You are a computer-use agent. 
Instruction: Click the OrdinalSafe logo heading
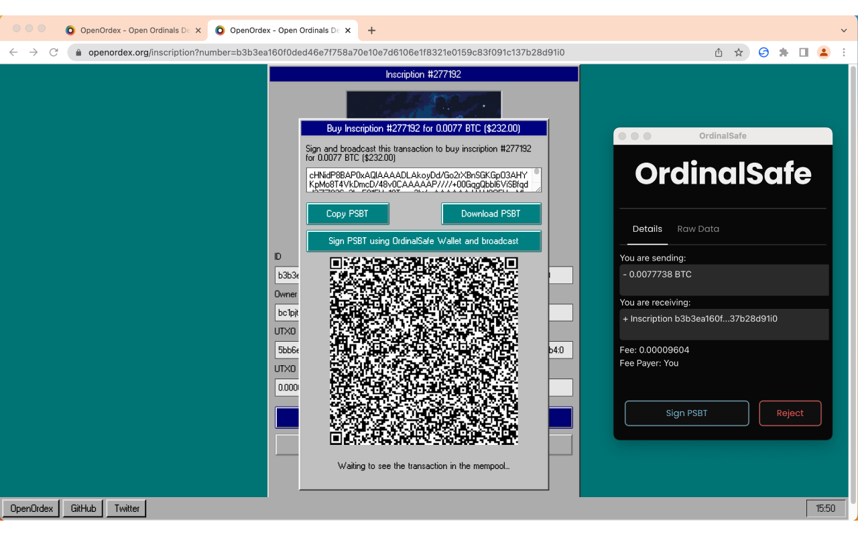click(x=723, y=174)
